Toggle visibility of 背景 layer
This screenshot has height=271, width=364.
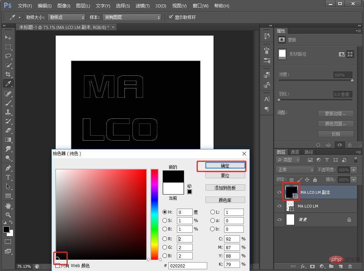(x=279, y=220)
